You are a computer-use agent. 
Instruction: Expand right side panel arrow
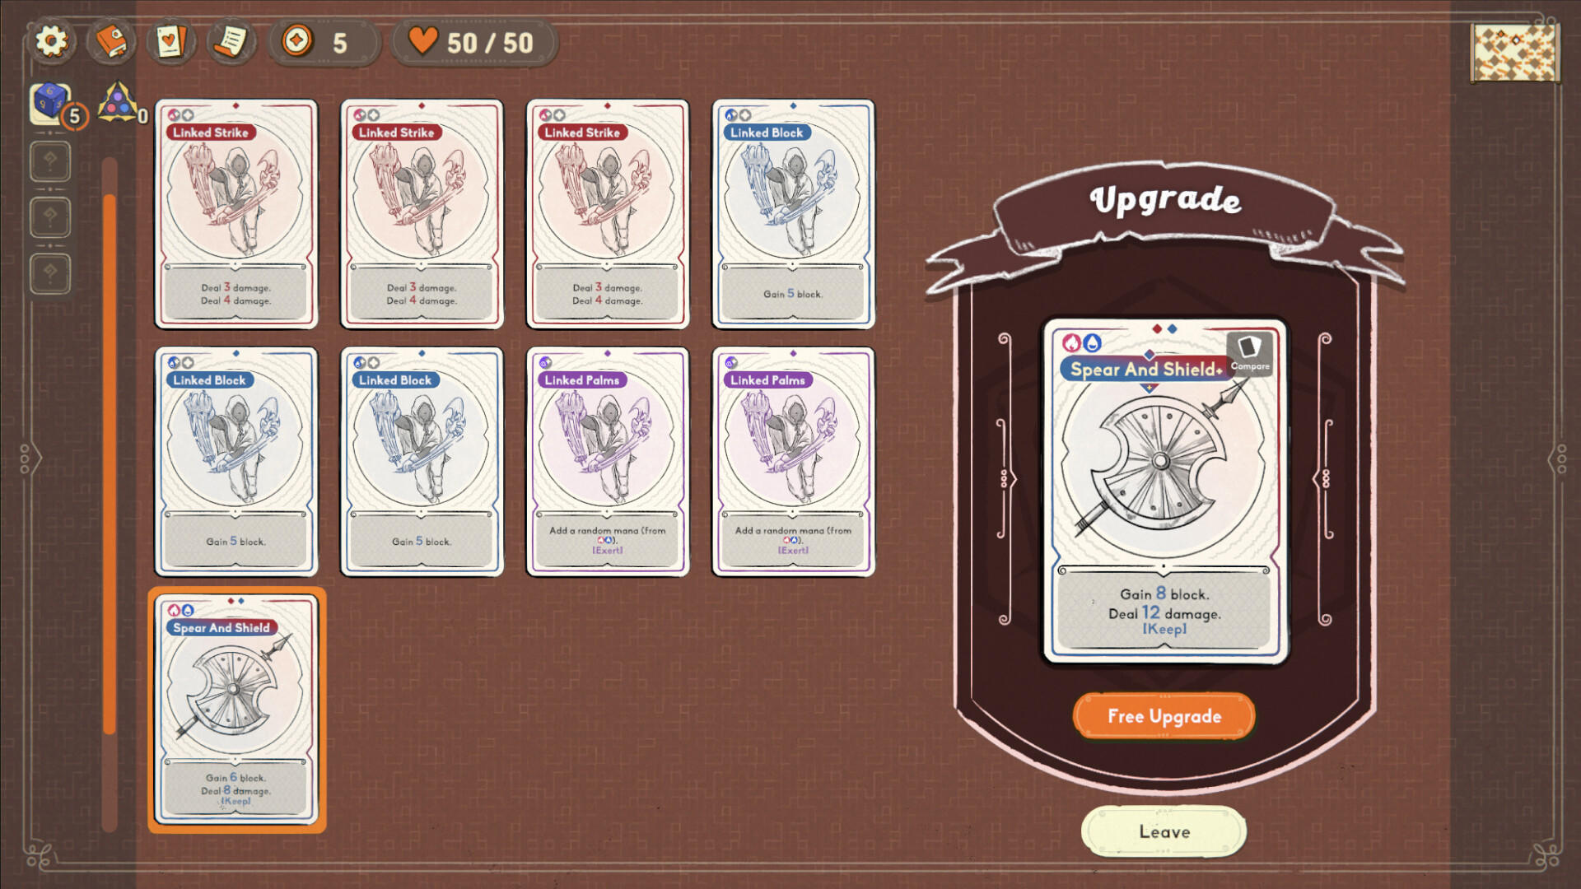coord(1555,456)
